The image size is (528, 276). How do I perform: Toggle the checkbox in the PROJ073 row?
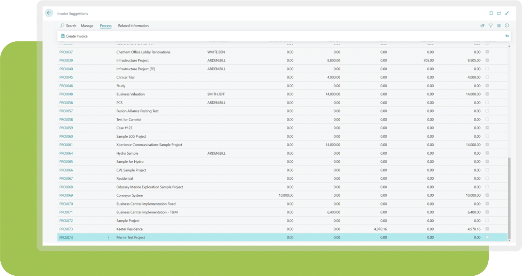click(487, 229)
